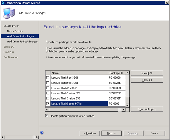Click the package list scroll right arrow
This screenshot has height=140, width=170.
[123, 109]
